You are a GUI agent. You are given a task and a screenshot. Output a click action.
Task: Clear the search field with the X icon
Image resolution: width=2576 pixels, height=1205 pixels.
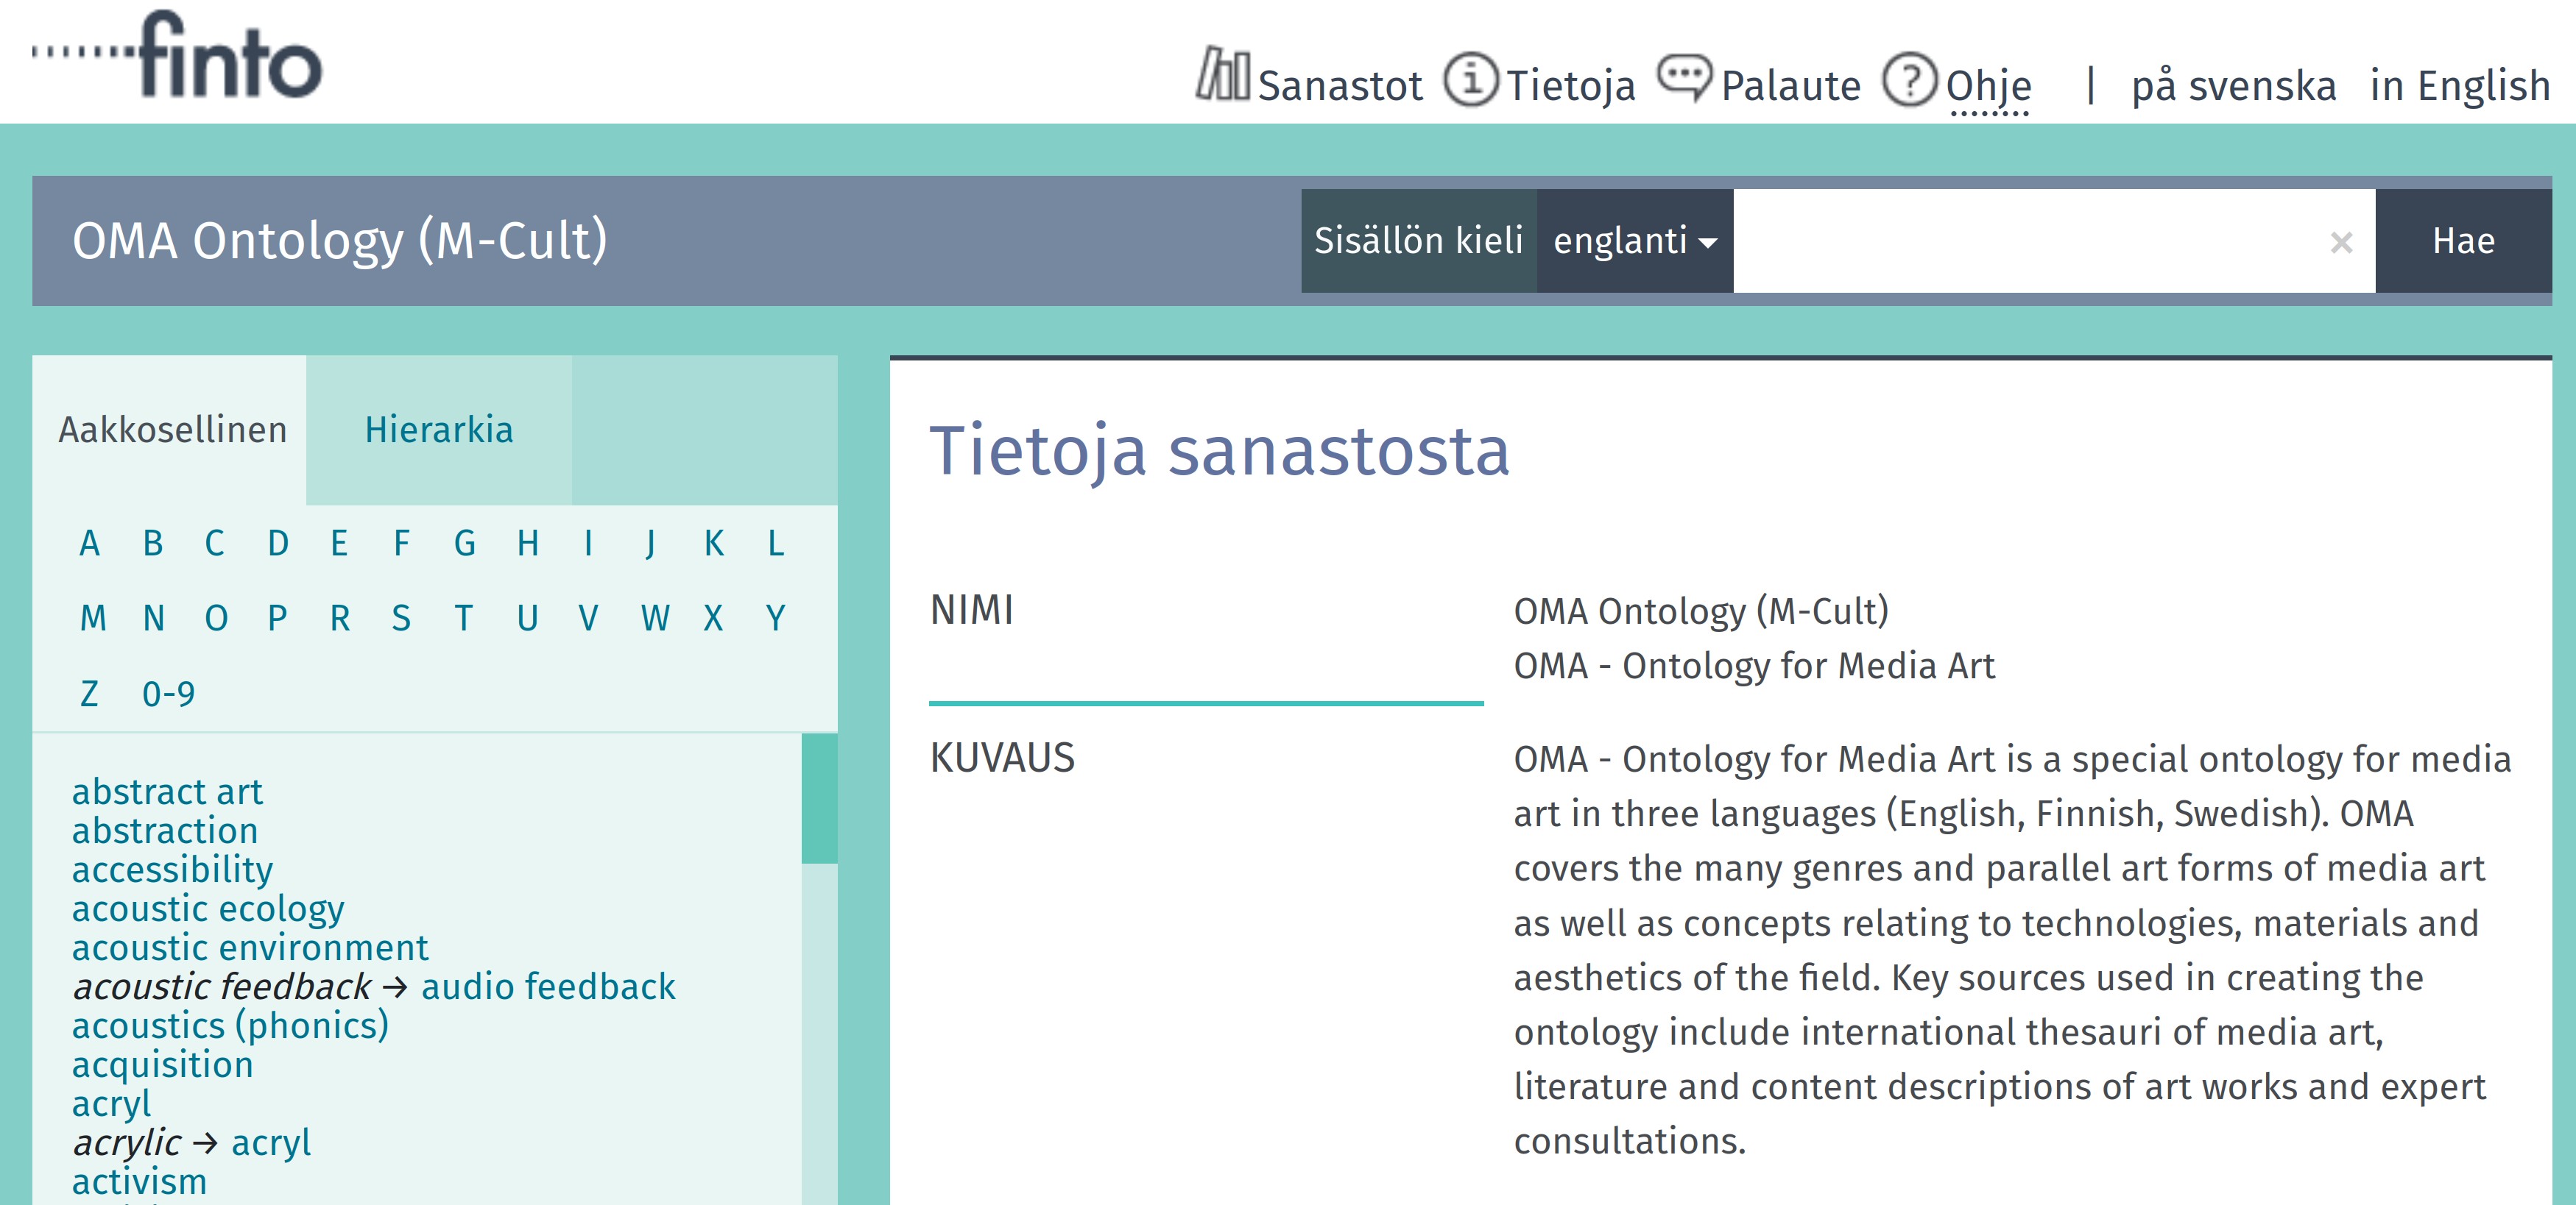pyautogui.click(x=2340, y=242)
